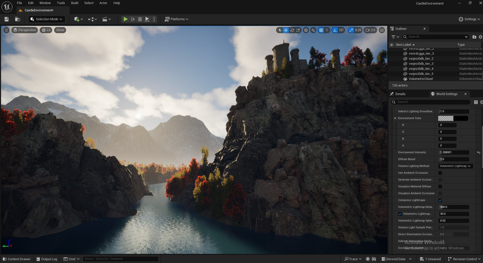Toggle grid snapping icon
The image size is (483, 263).
pyautogui.click(x=321, y=30)
